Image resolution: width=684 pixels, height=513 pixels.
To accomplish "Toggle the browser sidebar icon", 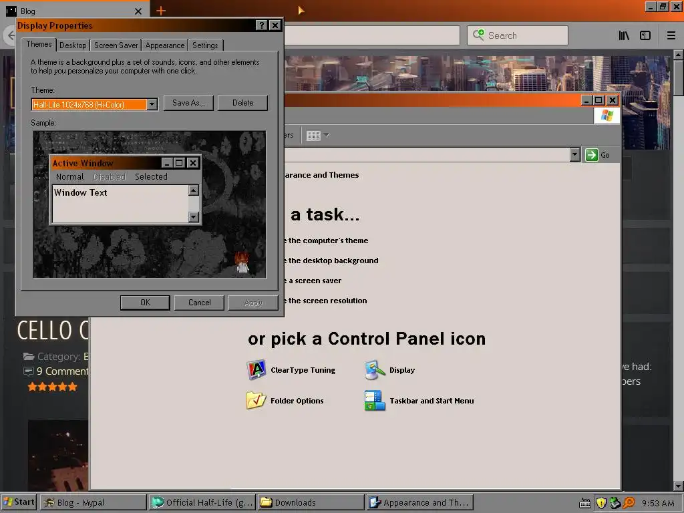I will coord(645,36).
